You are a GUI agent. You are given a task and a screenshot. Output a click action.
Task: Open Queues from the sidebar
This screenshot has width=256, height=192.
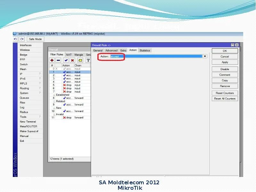tap(24, 98)
